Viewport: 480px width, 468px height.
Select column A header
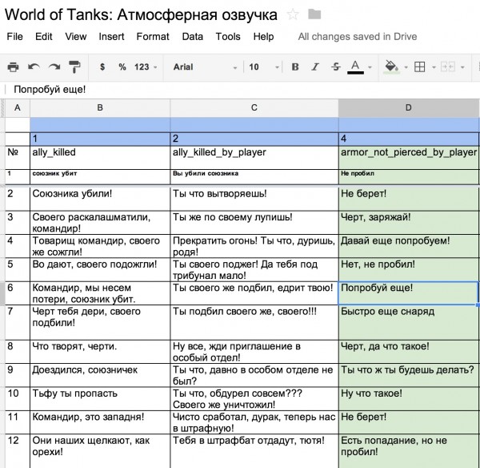click(18, 107)
